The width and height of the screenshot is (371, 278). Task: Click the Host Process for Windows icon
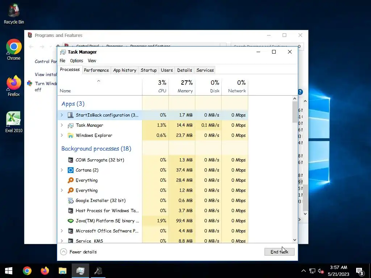(71, 211)
